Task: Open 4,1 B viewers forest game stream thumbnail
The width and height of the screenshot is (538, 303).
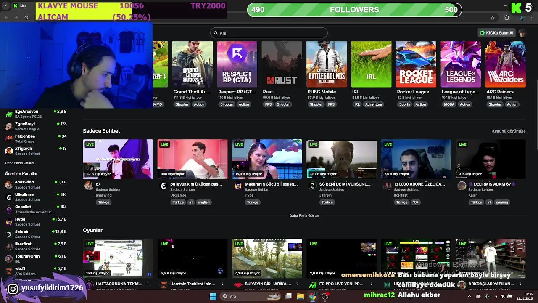Action: click(267, 258)
